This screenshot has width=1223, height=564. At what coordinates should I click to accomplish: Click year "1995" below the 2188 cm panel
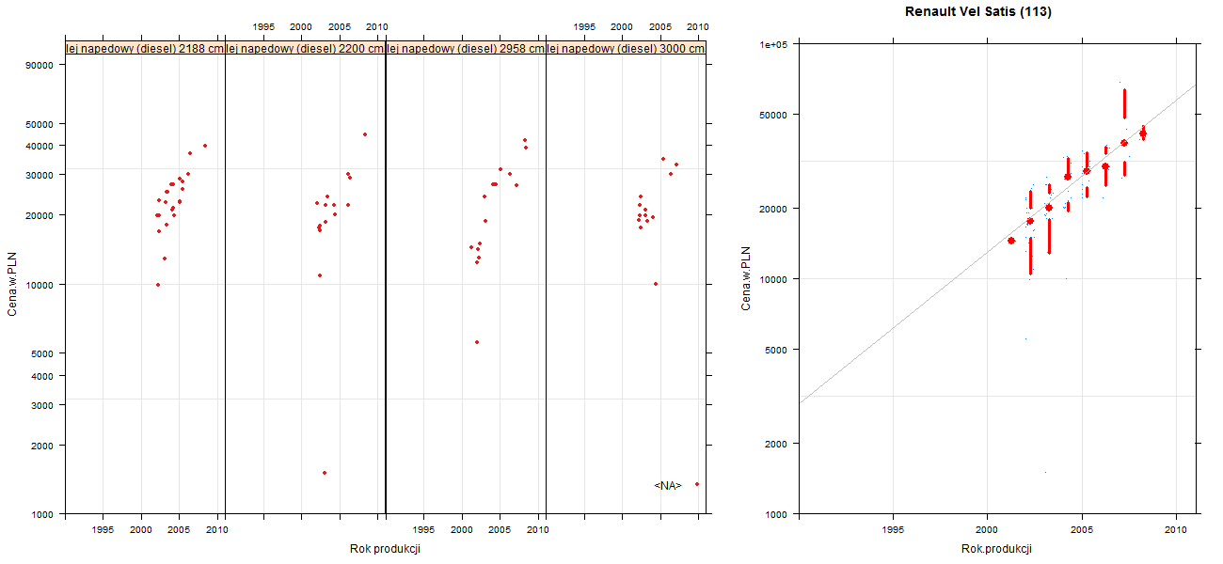[103, 530]
